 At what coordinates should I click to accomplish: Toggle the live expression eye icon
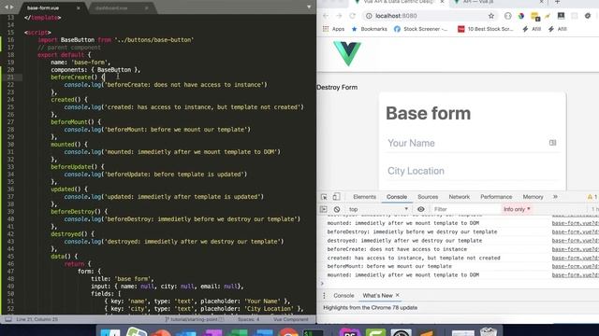[x=420, y=209]
